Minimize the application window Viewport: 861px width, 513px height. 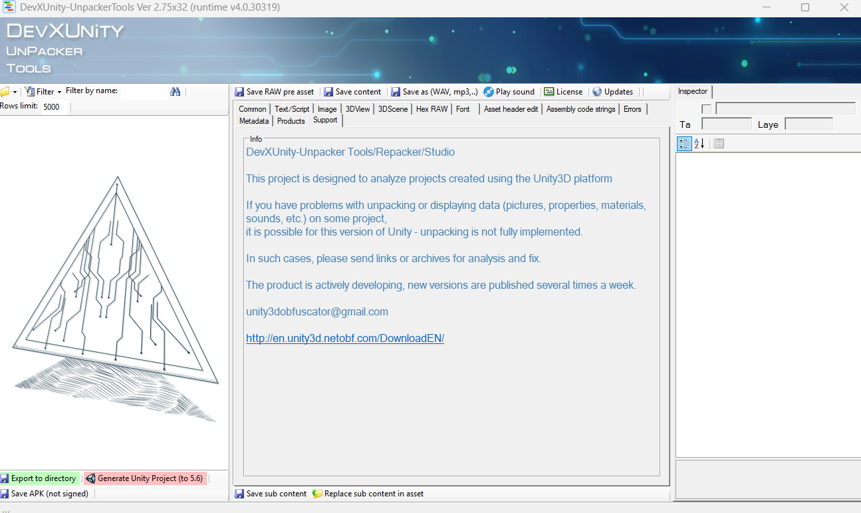766,8
